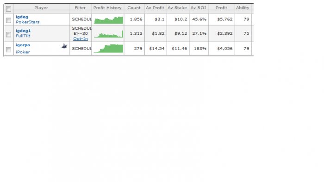Image resolution: width=324 pixels, height=182 pixels.
Task: Click the shark icon beside igorpo
Action: [x=64, y=46]
